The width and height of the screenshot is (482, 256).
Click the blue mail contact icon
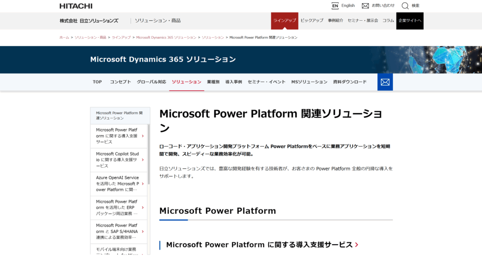(385, 82)
